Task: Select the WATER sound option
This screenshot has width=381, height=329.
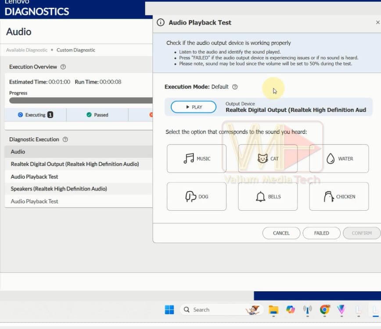Action: pos(339,159)
